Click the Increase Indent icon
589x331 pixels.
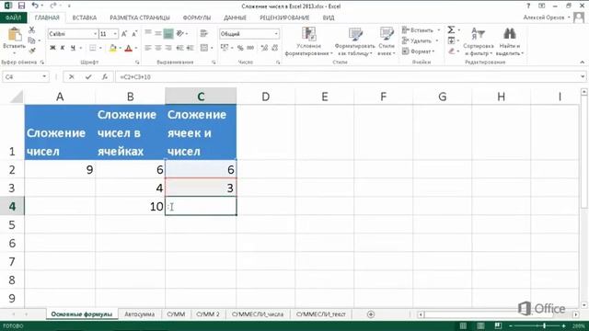[x=191, y=48]
